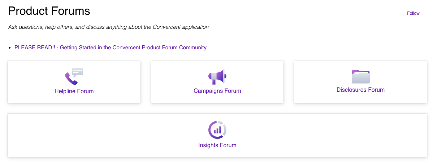Click the Product Forums page heading
This screenshot has width=442, height=163.
[x=49, y=11]
